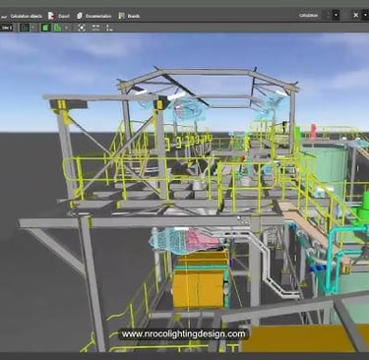369x360 pixels.
Task: Click the Documentation pages icon
Action: (80, 16)
